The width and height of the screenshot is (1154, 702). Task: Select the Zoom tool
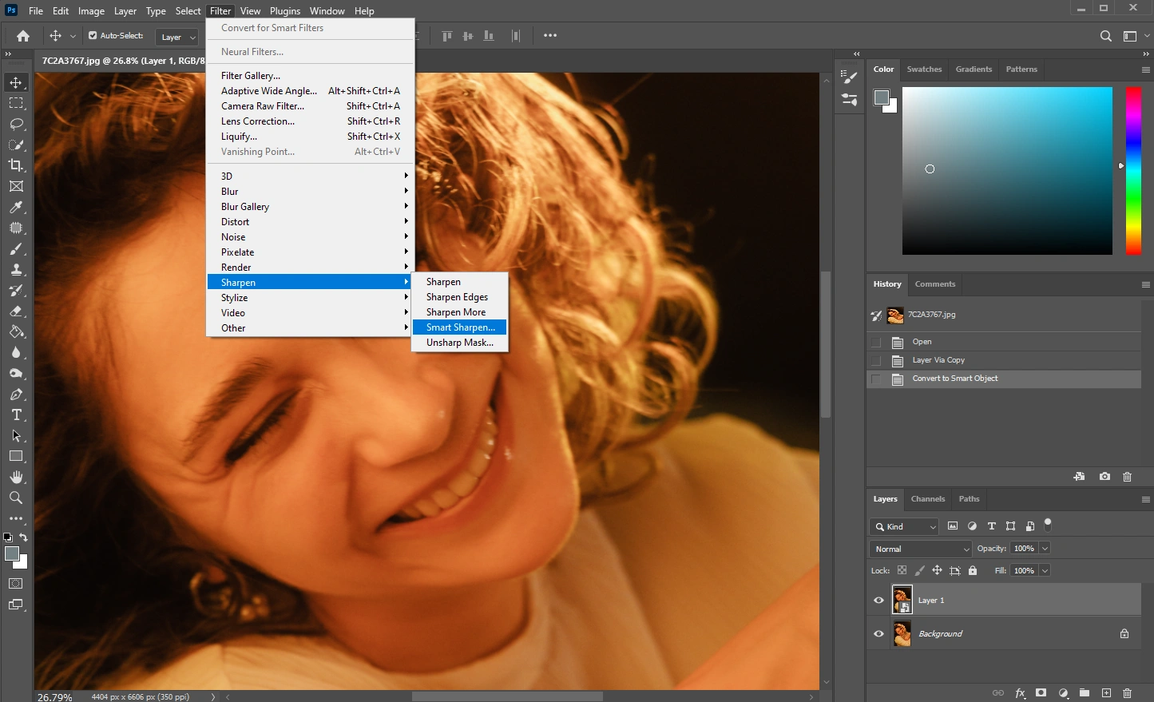click(16, 498)
